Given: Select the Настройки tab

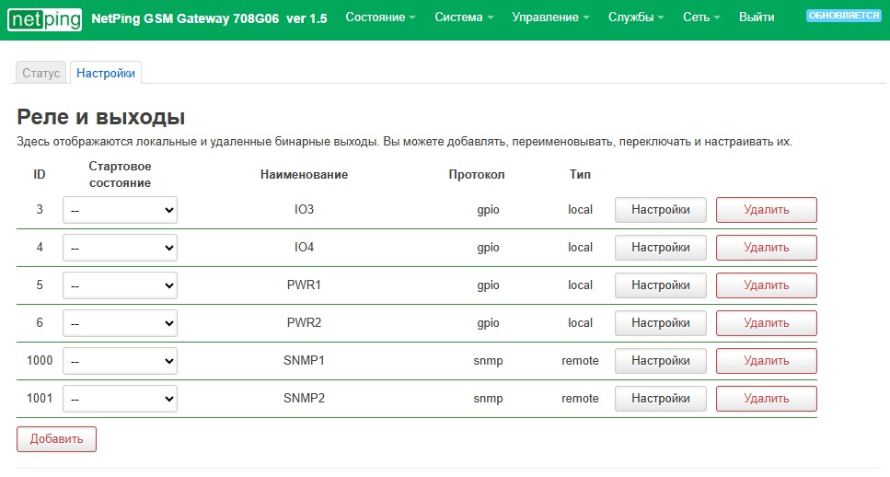Looking at the screenshot, I should click(106, 73).
